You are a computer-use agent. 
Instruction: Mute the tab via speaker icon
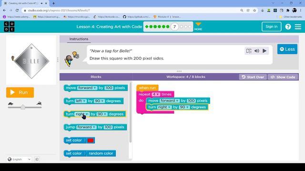[41, 3]
